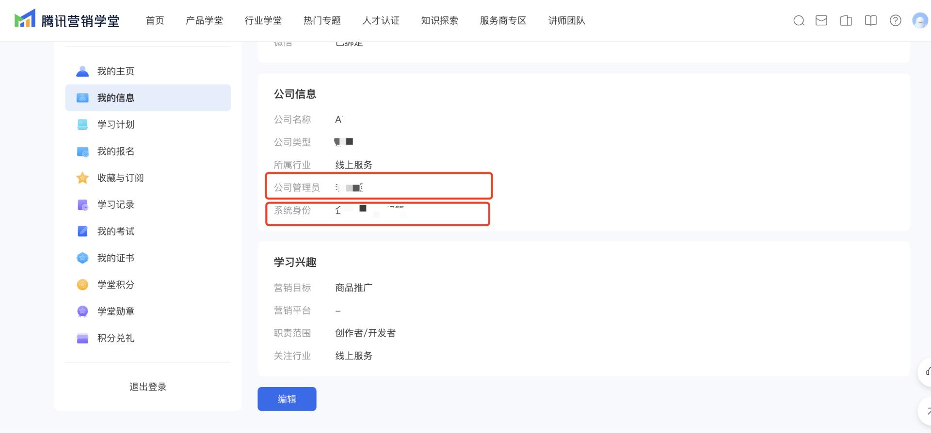Click the medal icon for 学堂勋章
Image resolution: width=931 pixels, height=433 pixels.
pos(82,311)
